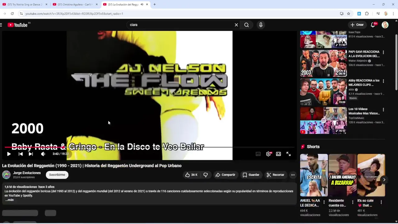This screenshot has width=398, height=224.
Task: Switch to Try Not to Sing or Dance tab
Action: pyautogui.click(x=25, y=4)
